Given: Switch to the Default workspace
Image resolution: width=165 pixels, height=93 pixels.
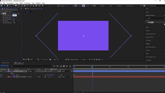Looking at the screenshot, I should [x=102, y=6].
